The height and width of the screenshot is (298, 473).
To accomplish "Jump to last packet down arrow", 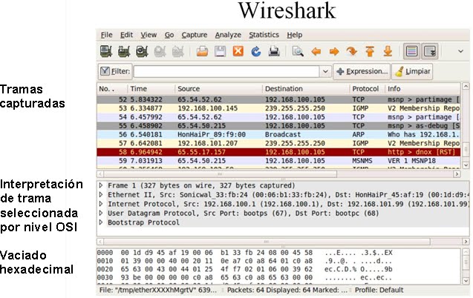I will (x=388, y=51).
